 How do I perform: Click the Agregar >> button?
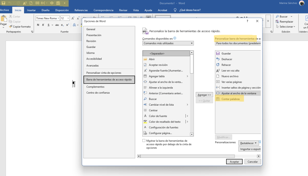(x=204, y=95)
